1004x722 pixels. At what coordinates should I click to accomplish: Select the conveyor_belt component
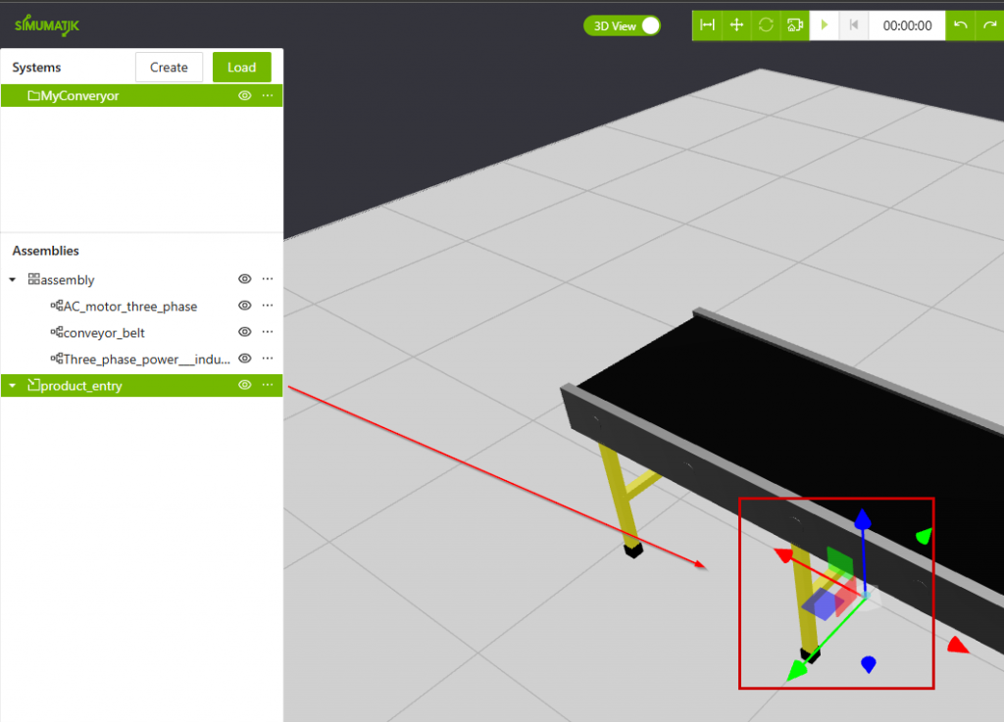tap(104, 333)
